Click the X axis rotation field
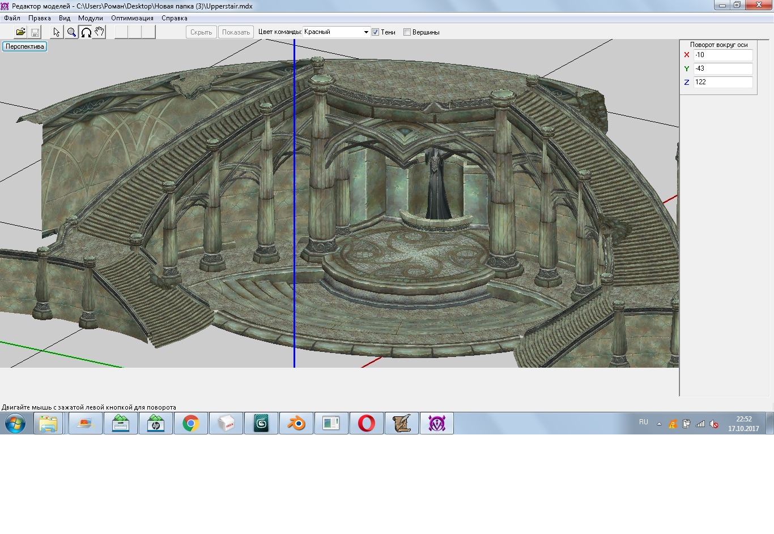 [x=722, y=55]
